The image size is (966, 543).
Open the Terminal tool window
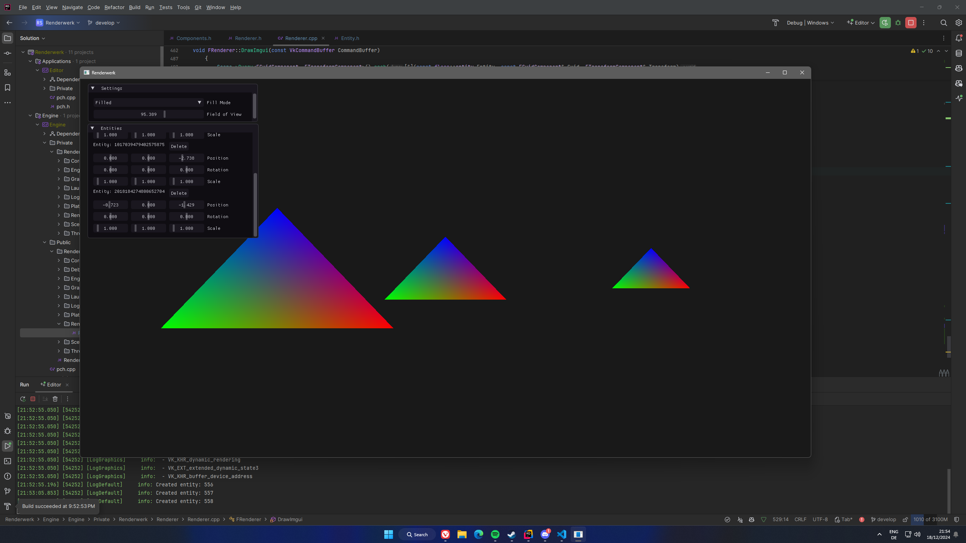(x=8, y=461)
